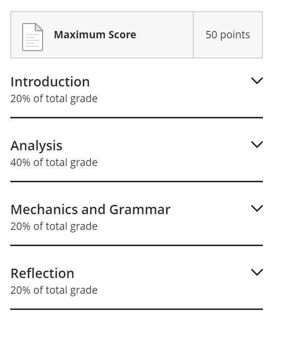This screenshot has height=364, width=285.
Task: Select the Maximum Score label
Action: tap(95, 35)
